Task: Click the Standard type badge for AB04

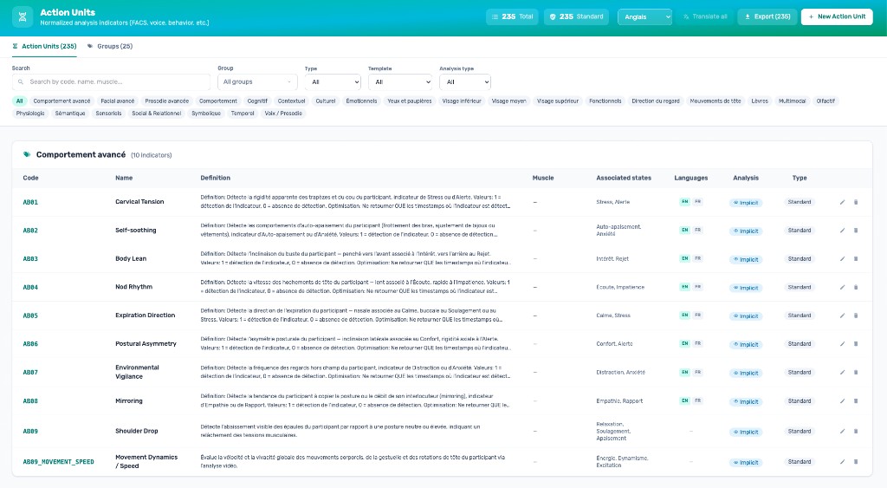Action: [800, 287]
